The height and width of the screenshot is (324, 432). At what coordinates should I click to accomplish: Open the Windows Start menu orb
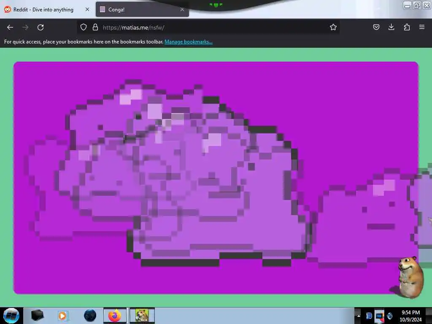[x=11, y=316]
